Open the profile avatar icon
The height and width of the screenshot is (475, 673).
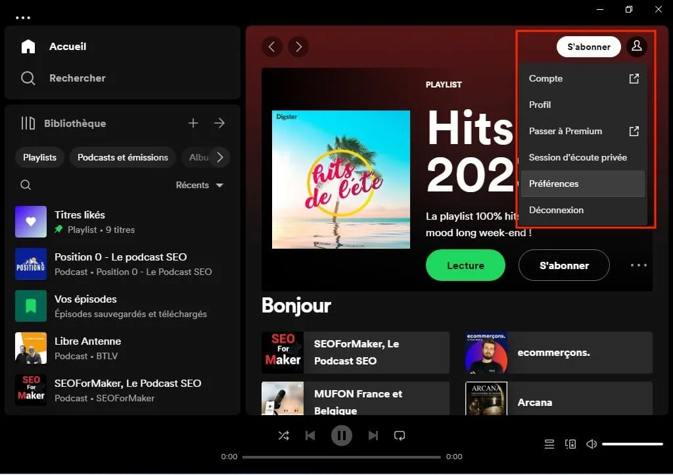[x=636, y=47]
